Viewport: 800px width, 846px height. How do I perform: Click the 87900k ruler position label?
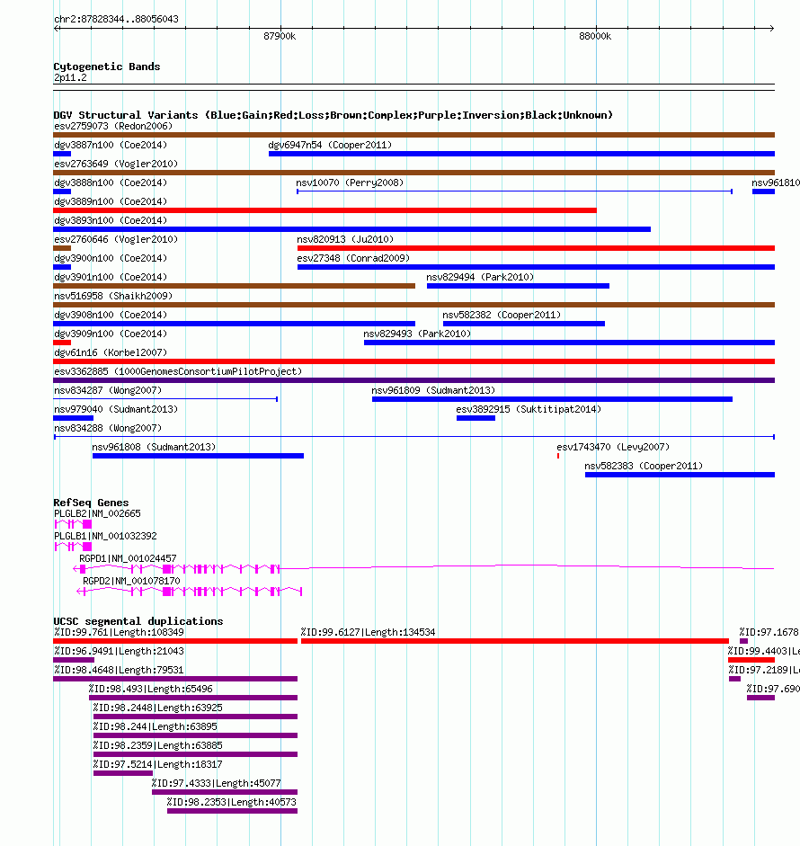click(280, 36)
